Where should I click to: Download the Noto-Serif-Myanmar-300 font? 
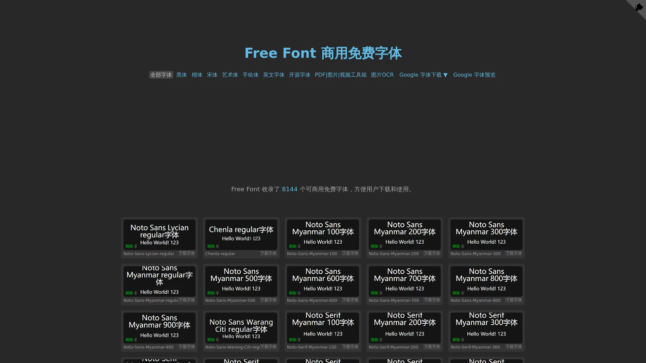coord(513,347)
